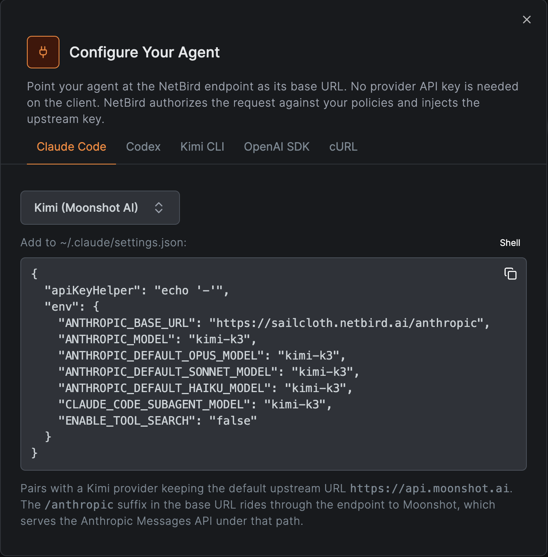548x557 pixels.
Task: Click the ANTHROPIC_DEFAULT_OPUS_MODEL line
Action: [x=202, y=355]
